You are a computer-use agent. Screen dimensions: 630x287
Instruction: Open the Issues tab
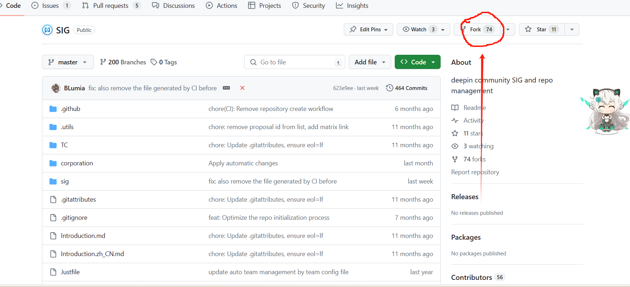pyautogui.click(x=50, y=6)
